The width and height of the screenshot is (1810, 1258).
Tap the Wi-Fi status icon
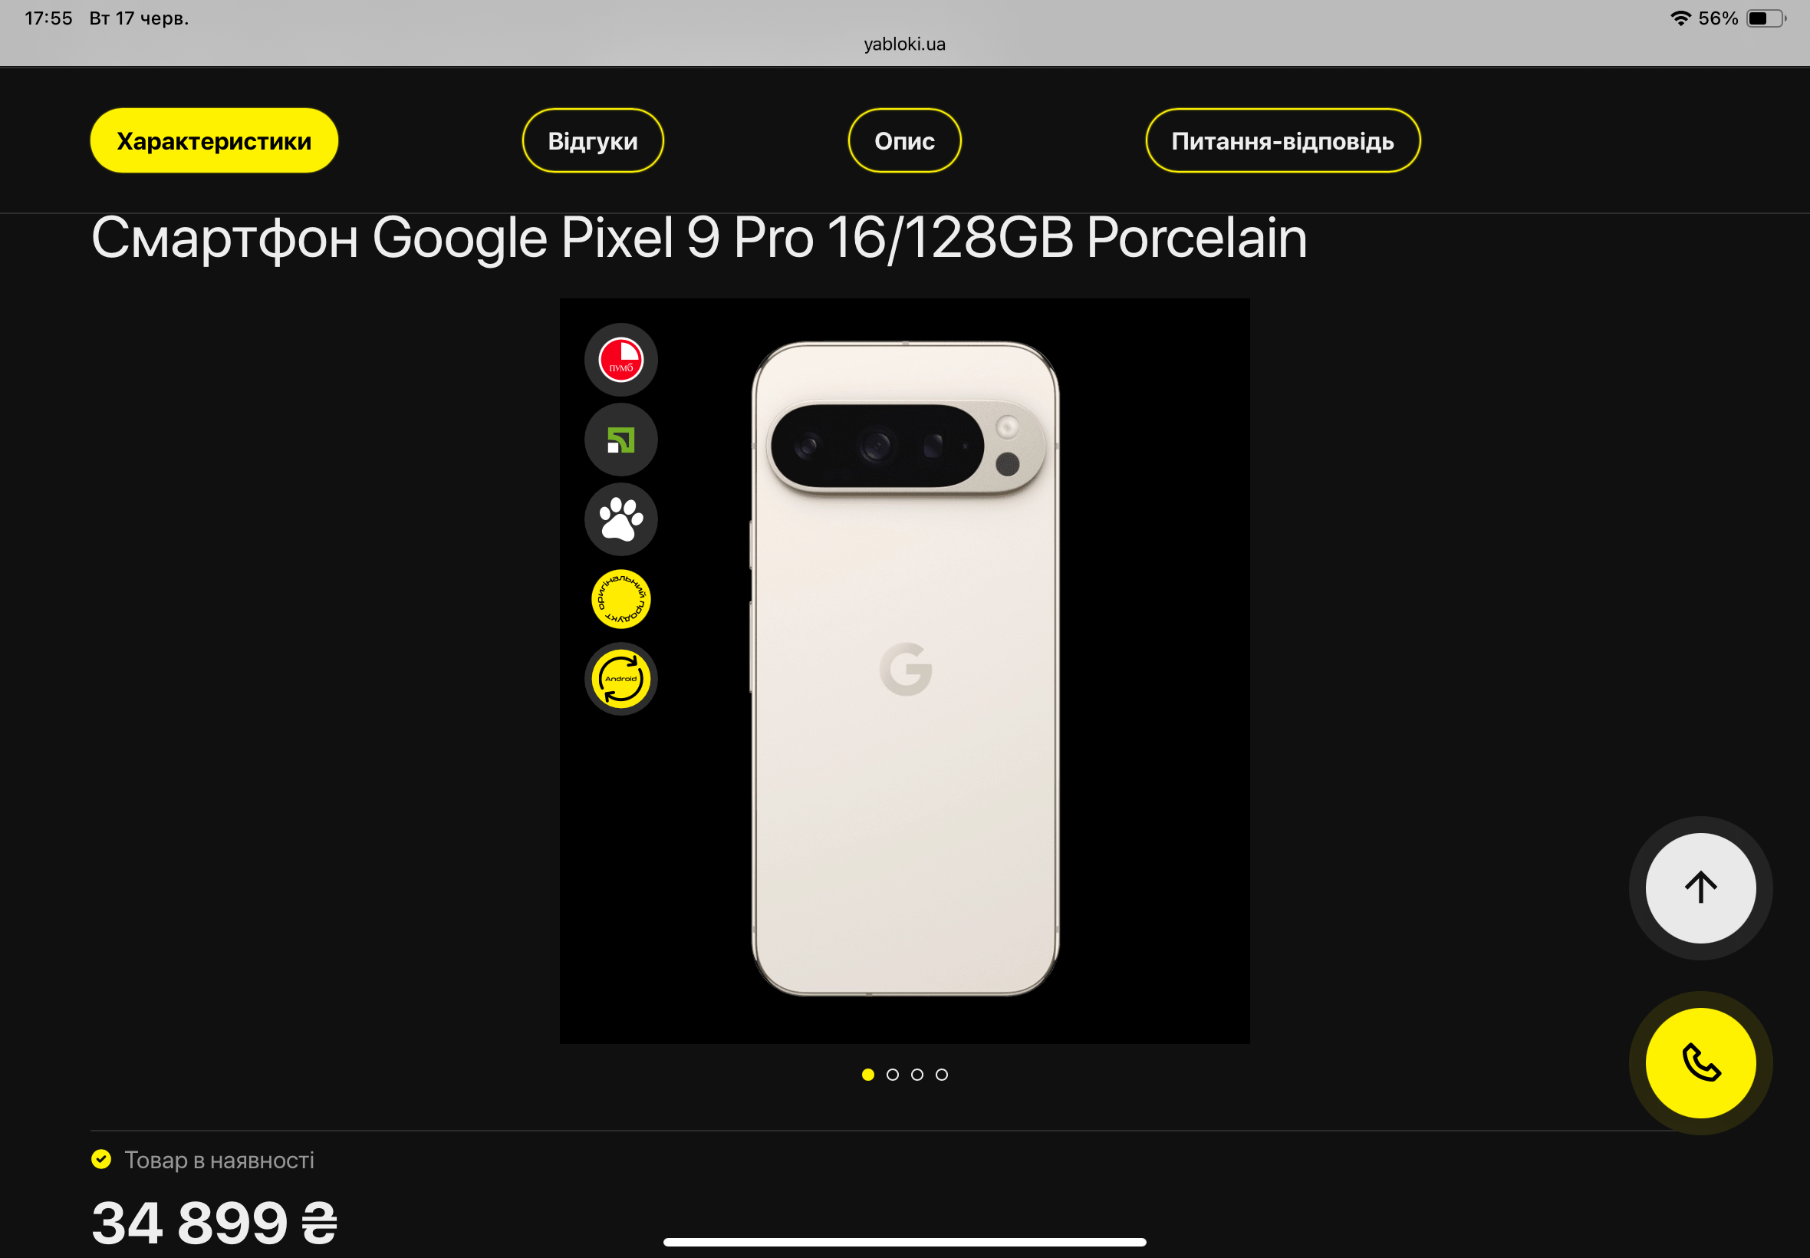pyautogui.click(x=1680, y=18)
